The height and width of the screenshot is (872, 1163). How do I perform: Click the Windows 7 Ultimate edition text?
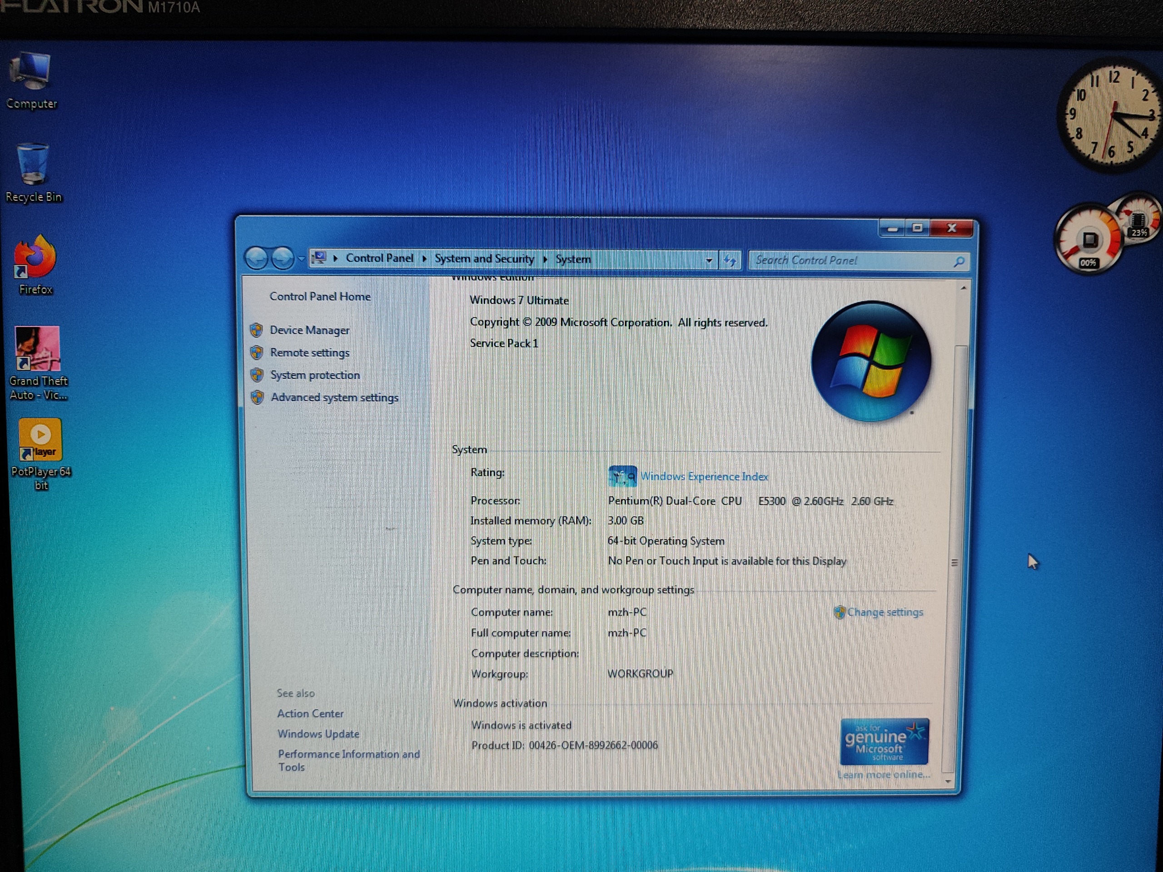click(519, 300)
